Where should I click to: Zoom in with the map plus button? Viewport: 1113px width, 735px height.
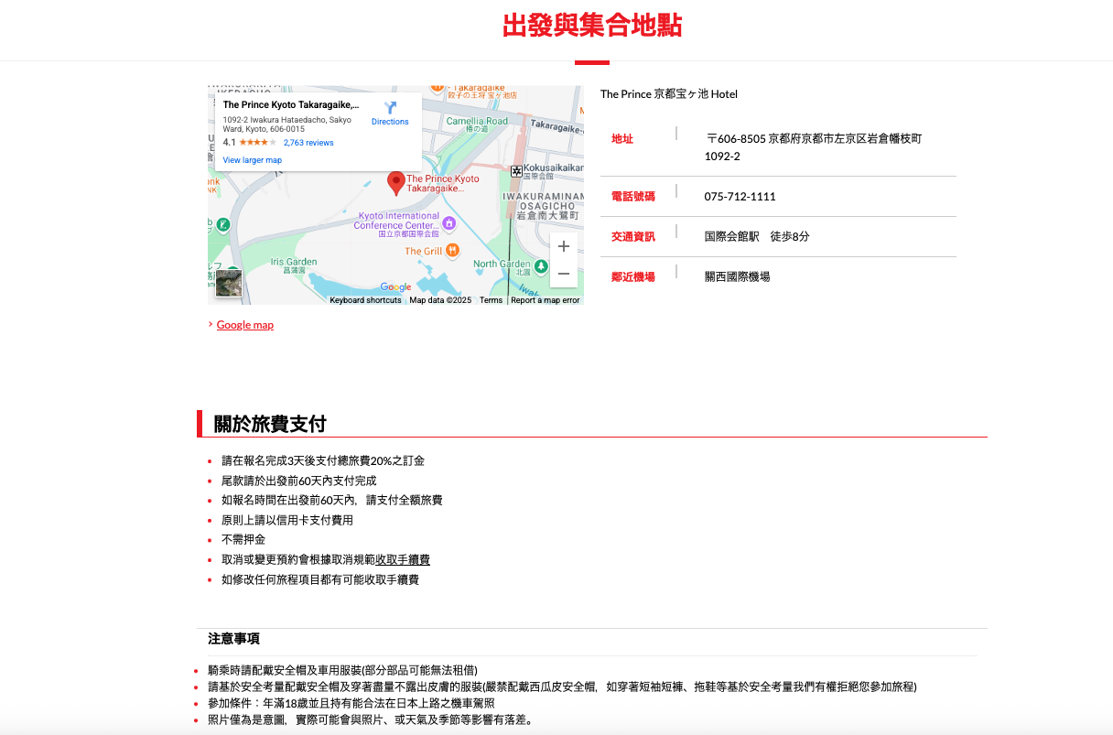pos(564,246)
